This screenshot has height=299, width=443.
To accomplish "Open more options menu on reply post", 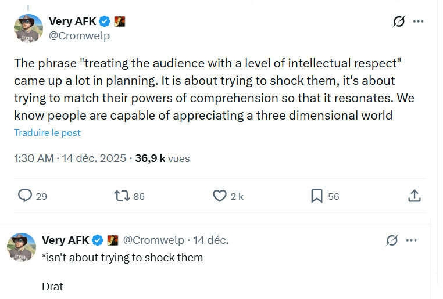I will coord(412,240).
